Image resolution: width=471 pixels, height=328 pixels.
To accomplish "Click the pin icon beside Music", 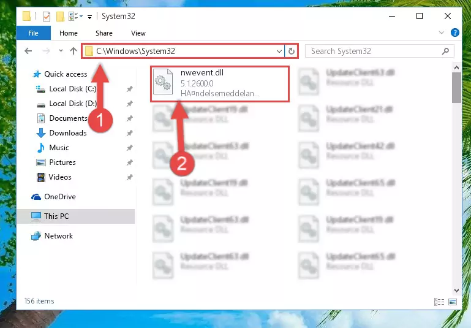I will pos(129,148).
